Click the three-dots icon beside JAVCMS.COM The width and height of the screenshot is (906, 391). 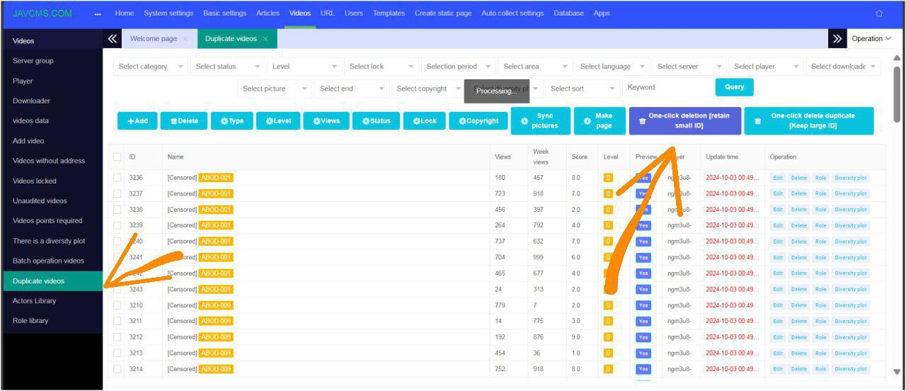(97, 13)
